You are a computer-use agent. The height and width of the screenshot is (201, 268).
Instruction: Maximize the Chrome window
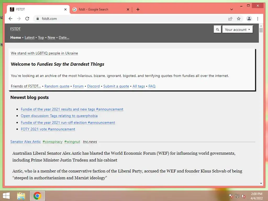coord(248,6)
